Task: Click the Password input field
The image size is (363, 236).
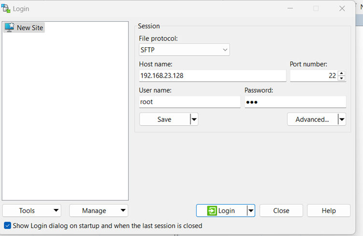Action: pos(295,102)
